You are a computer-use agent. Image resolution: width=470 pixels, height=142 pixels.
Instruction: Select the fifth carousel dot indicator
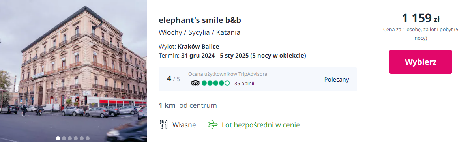click(x=82, y=138)
